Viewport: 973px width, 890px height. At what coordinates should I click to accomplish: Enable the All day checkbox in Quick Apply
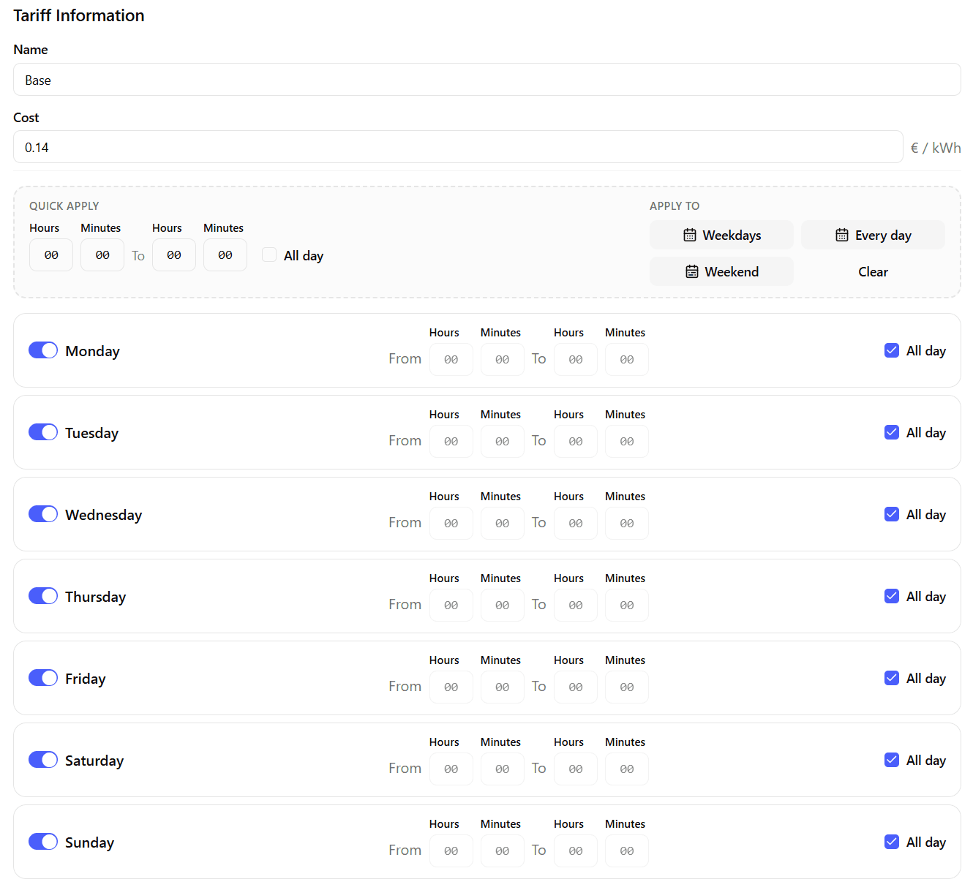269,254
